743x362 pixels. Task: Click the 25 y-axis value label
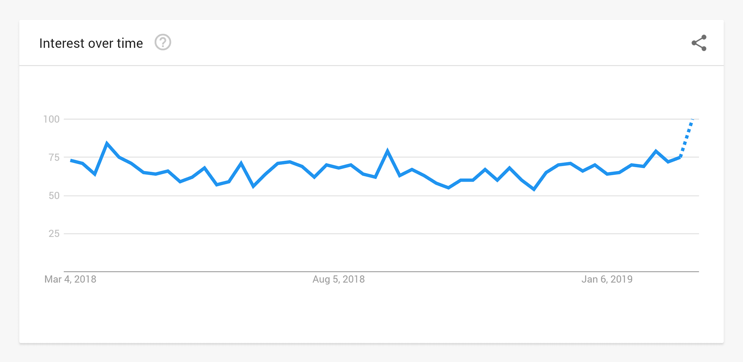pyautogui.click(x=54, y=234)
